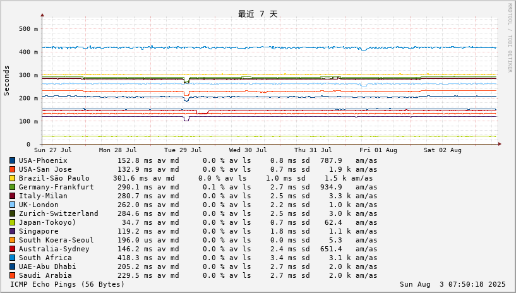Click the 787.9 am/as value
Viewport: 516px width, 293px height.
331,161
